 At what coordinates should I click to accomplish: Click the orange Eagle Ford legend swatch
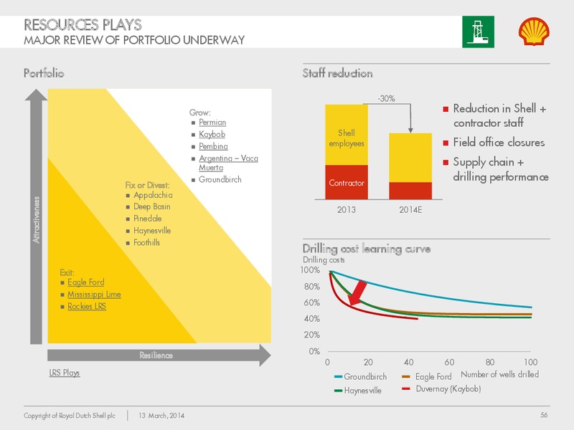pos(406,377)
